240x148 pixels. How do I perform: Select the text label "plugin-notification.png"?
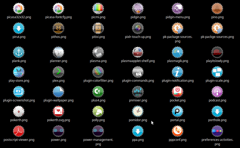click(x=178, y=81)
